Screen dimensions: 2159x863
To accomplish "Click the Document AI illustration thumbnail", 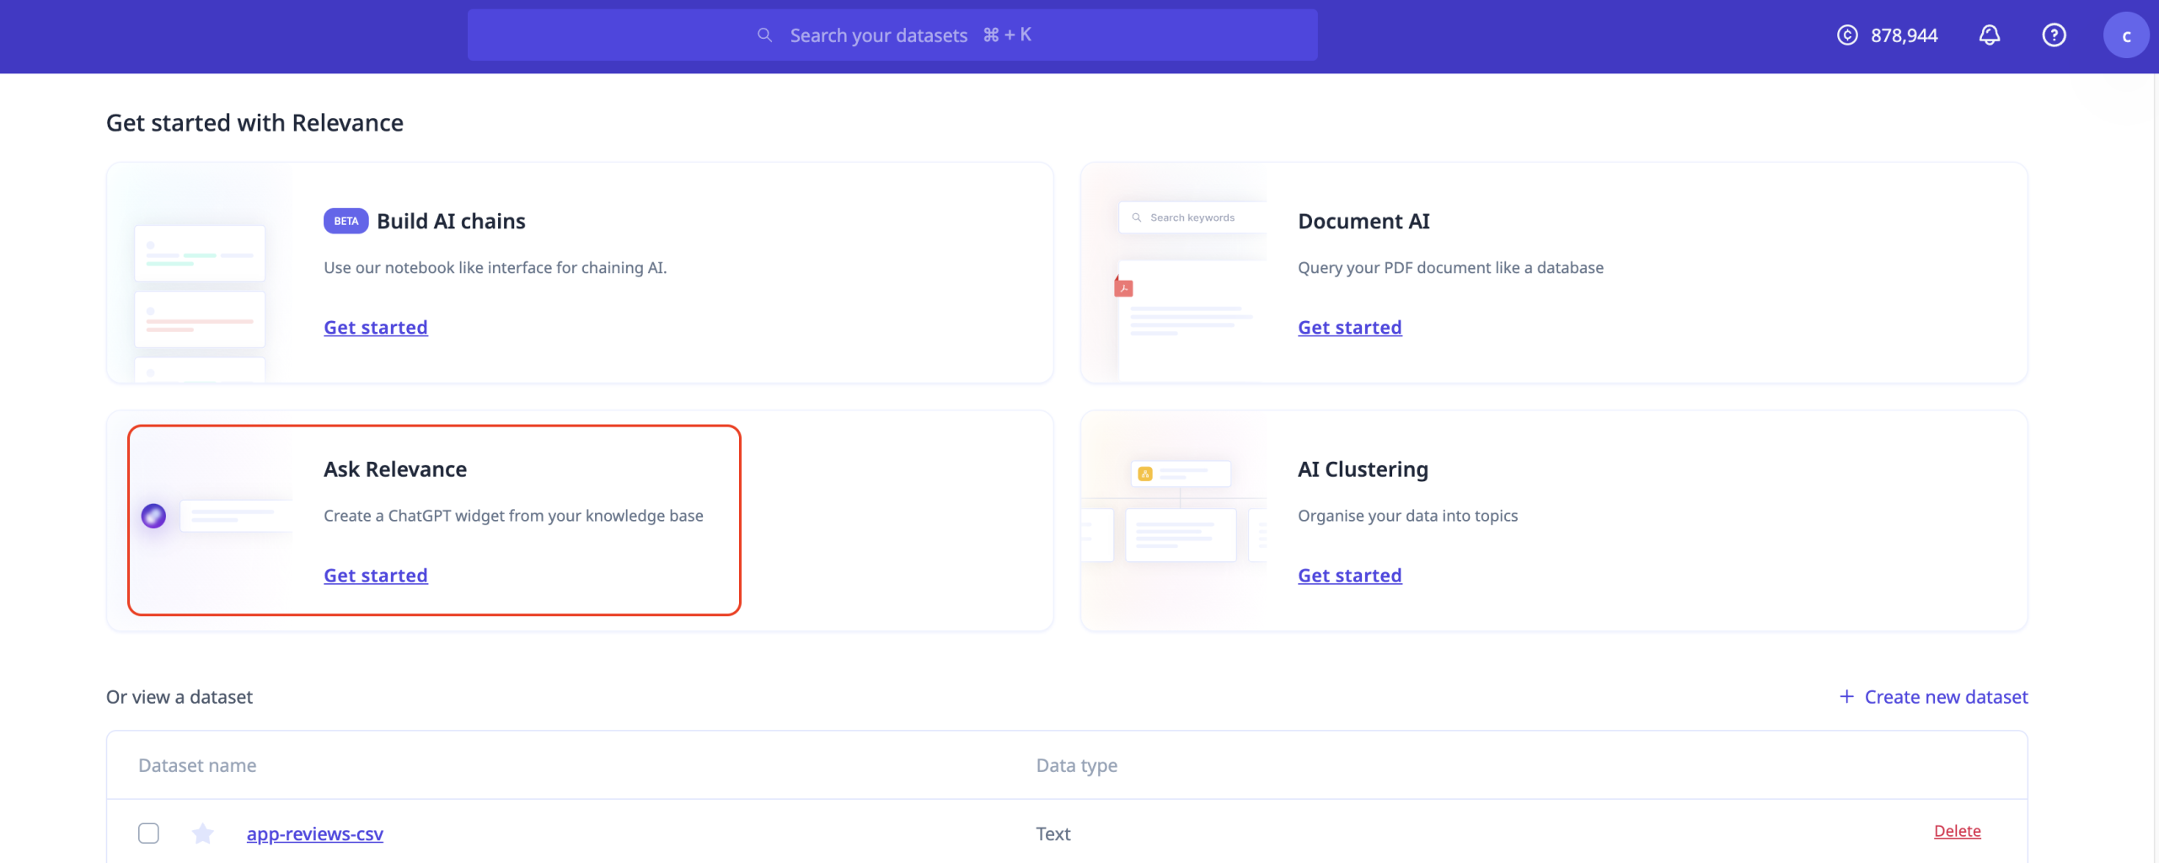I will pos(1174,273).
